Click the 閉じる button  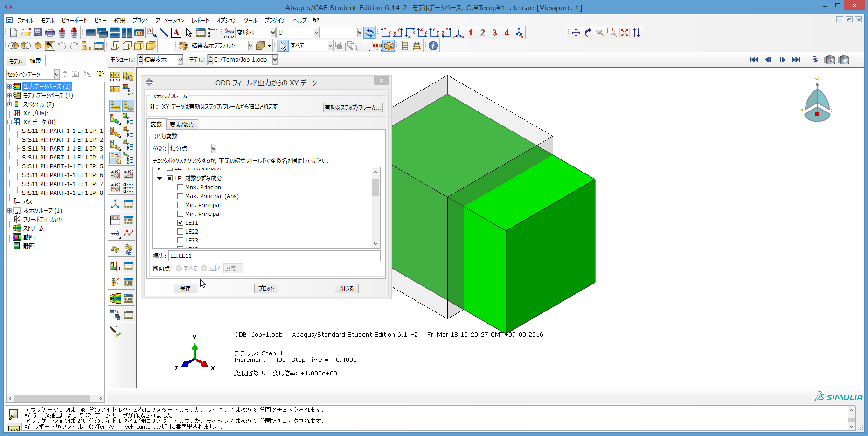(347, 289)
